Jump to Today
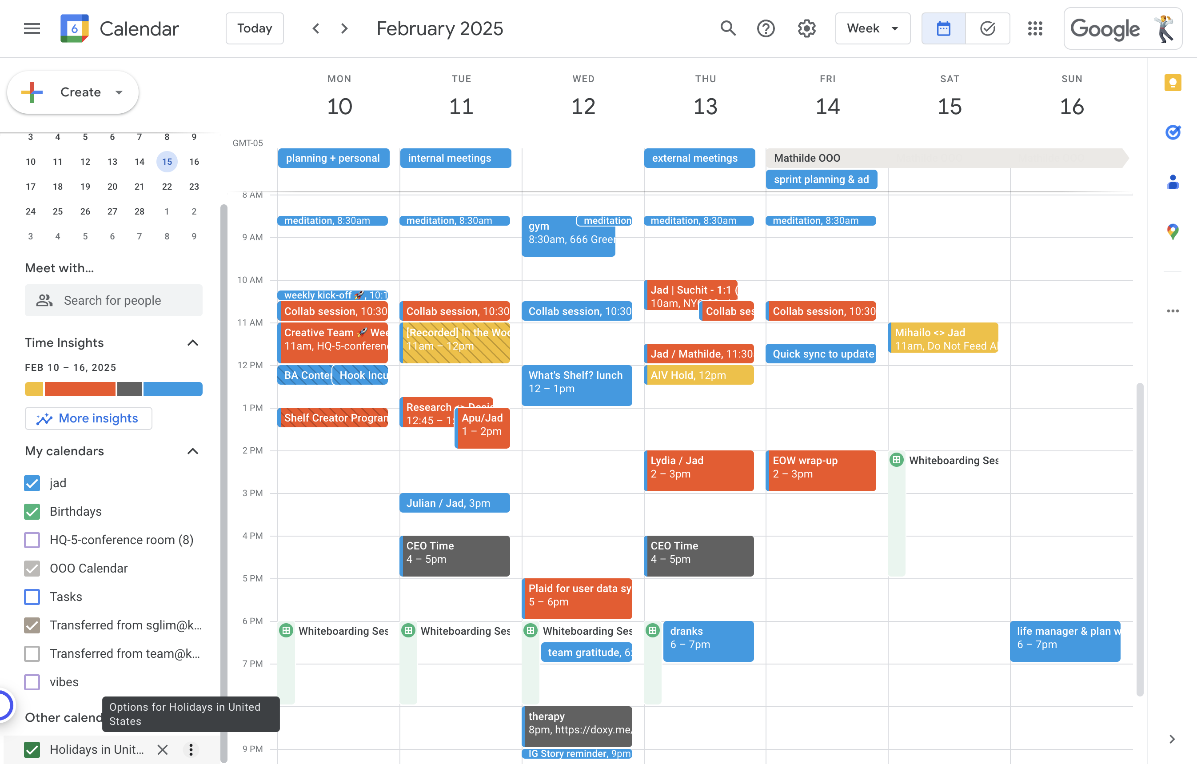Screen dimensions: 1197x764 (255, 28)
